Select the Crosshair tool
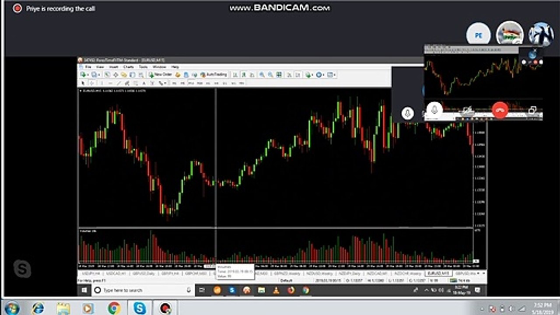This screenshot has width=560, height=315. pyautogui.click(x=92, y=83)
